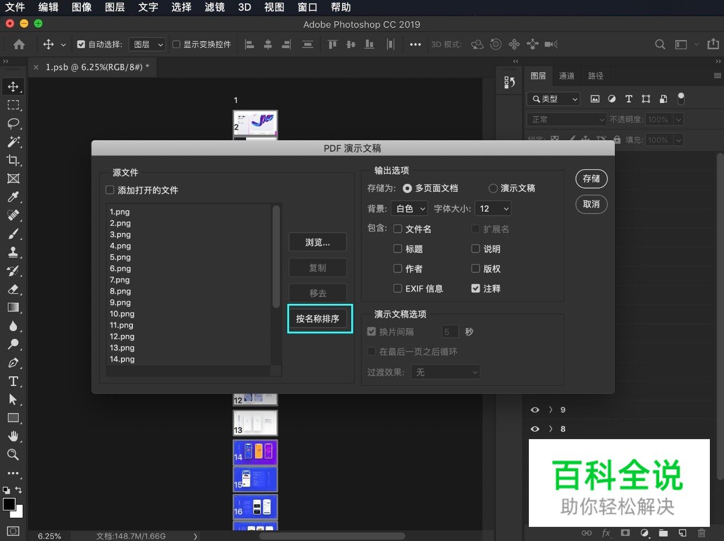Open the 字体大小 dropdown

[493, 208]
